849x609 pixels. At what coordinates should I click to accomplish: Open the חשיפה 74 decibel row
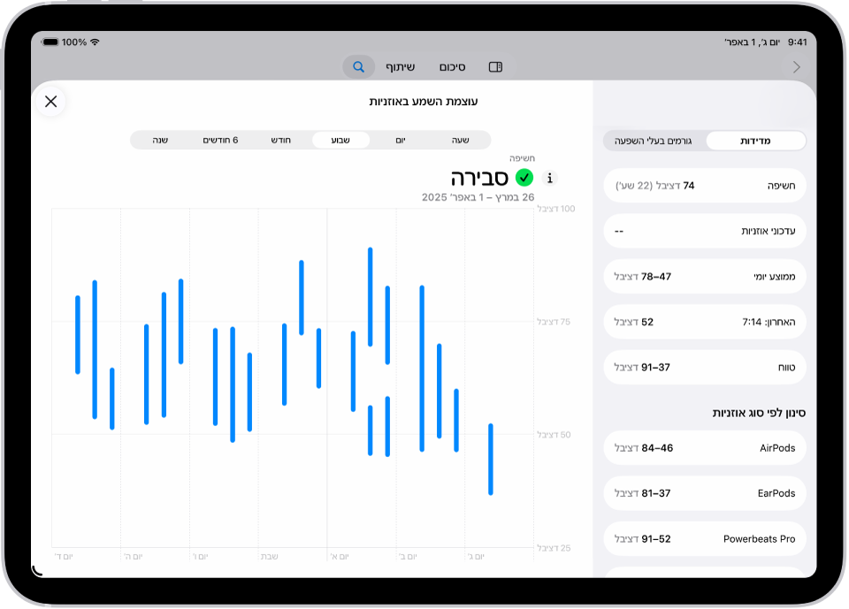(705, 186)
